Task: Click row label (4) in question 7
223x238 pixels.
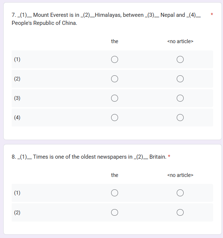Action: pyautogui.click(x=17, y=118)
